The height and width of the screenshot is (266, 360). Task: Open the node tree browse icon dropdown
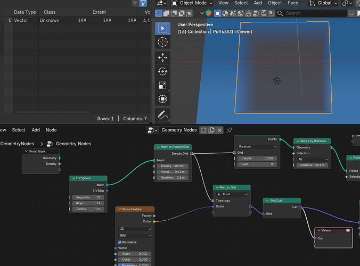[153, 130]
